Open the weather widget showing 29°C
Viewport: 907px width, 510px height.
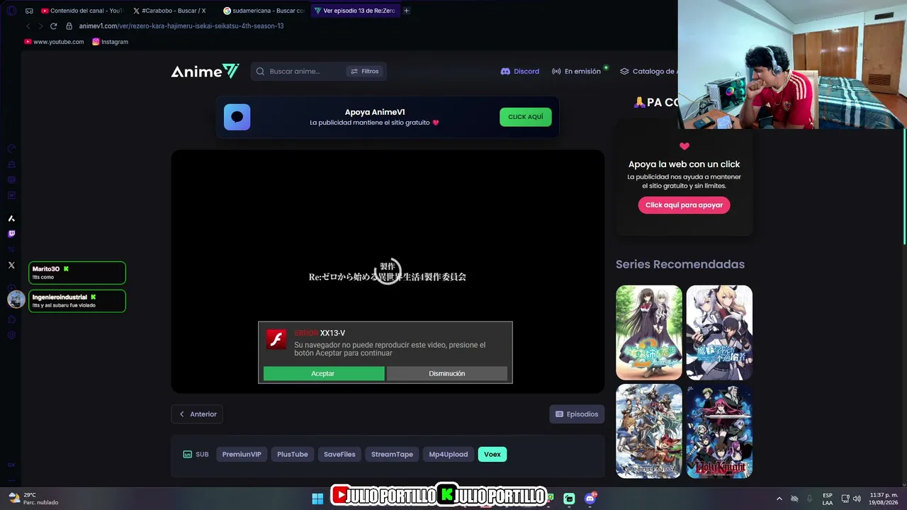click(34, 499)
